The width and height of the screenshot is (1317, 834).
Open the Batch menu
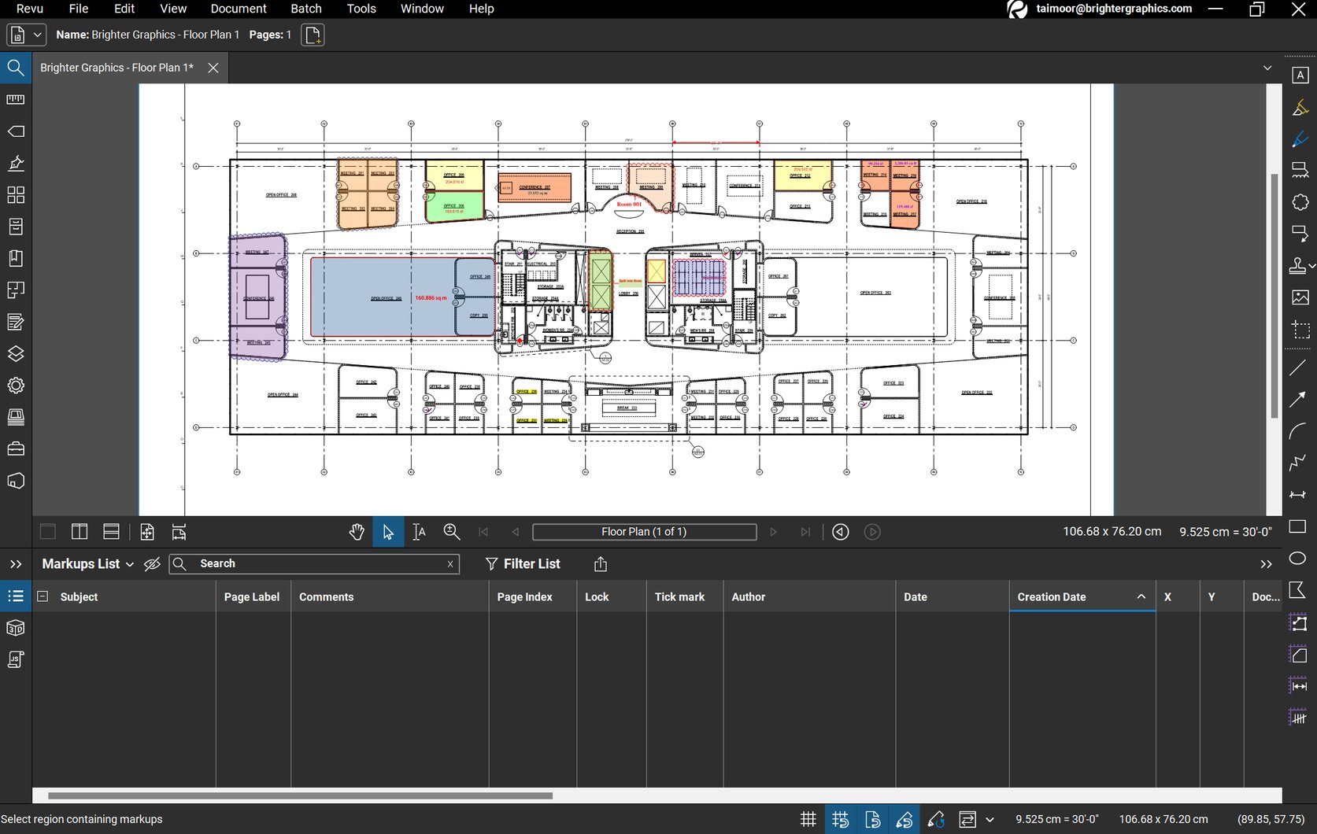pos(305,9)
